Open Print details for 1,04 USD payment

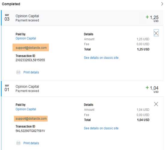point(31,143)
